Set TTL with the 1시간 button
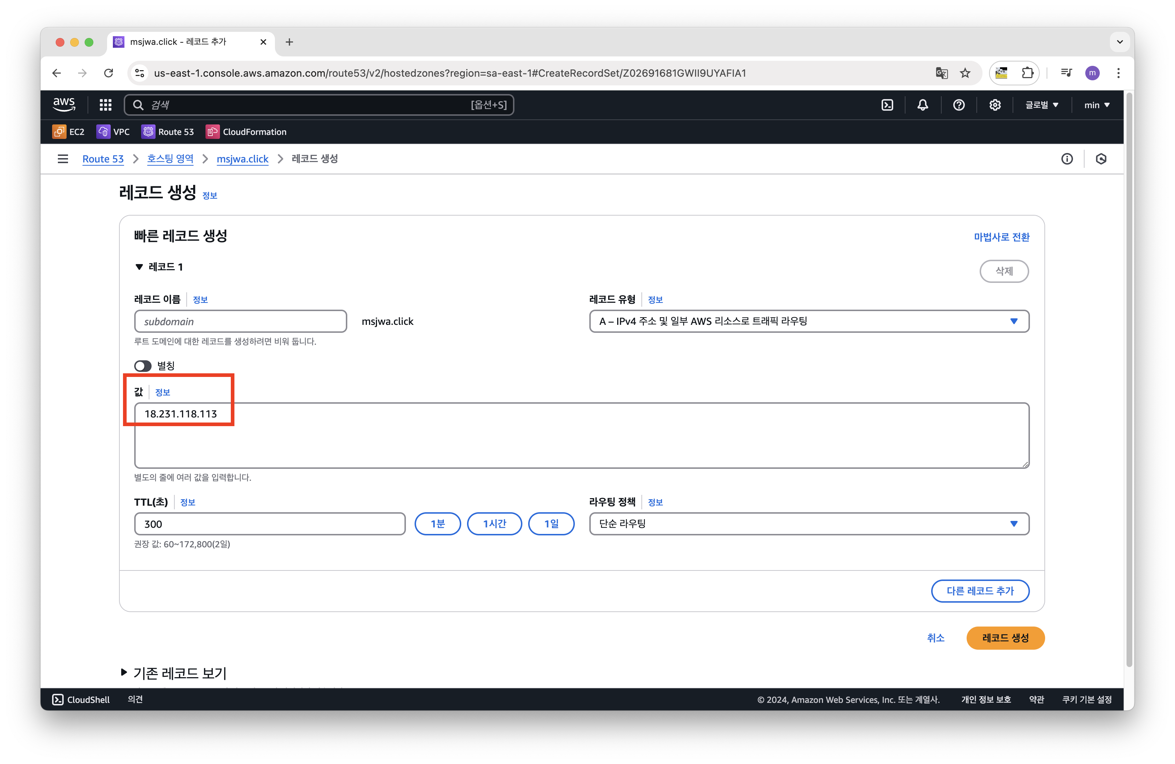 (x=494, y=524)
